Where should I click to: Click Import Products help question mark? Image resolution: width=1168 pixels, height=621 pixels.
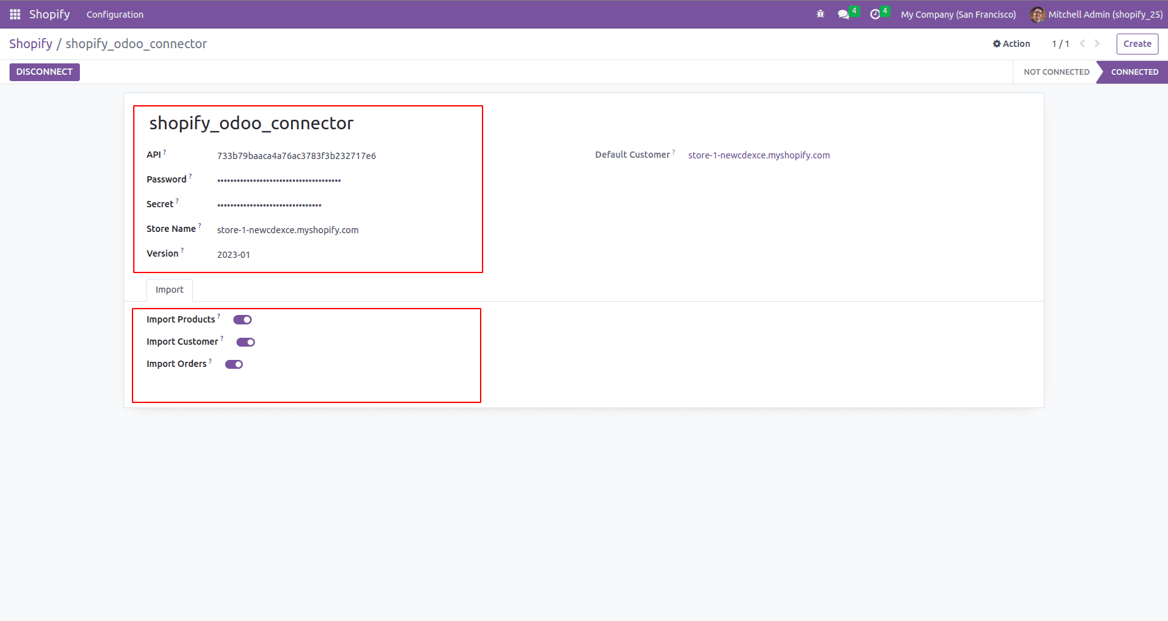[219, 316]
